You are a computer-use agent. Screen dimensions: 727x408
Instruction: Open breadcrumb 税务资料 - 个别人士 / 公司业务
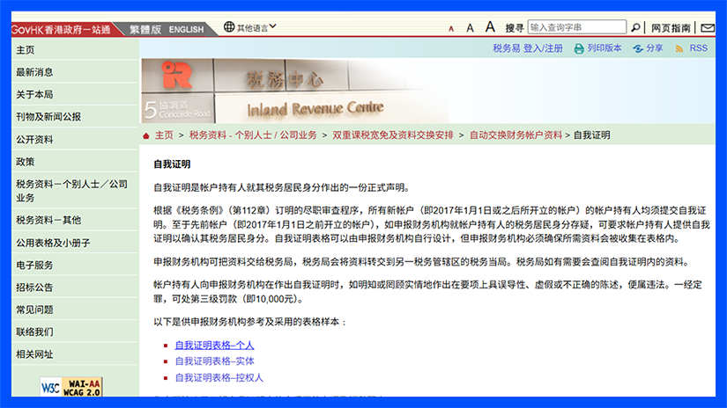253,135
